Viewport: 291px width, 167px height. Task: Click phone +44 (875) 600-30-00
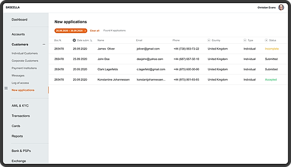click(186, 69)
